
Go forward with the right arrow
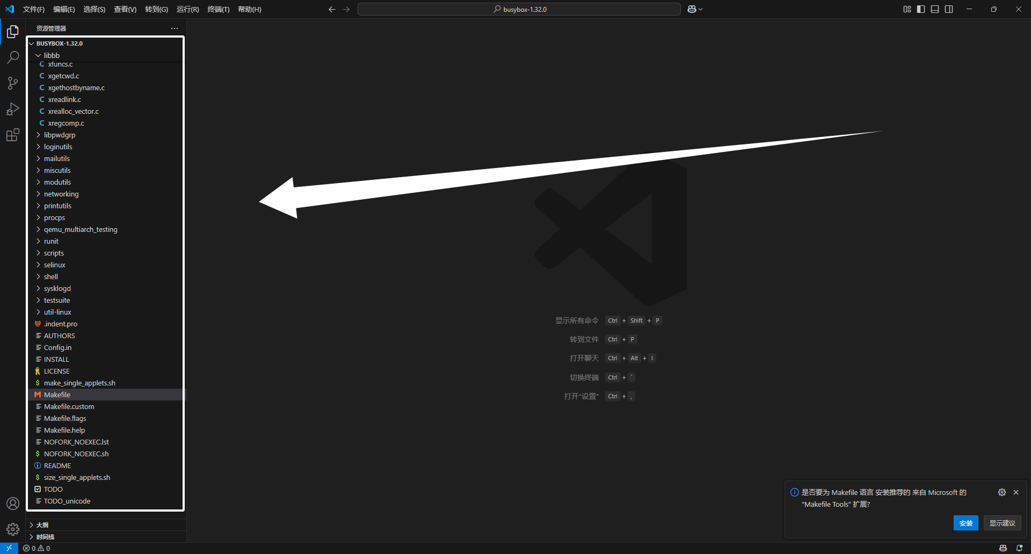coord(346,9)
